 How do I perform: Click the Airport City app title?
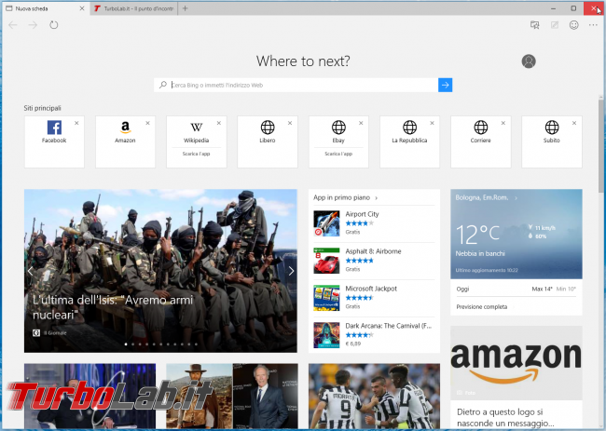point(362,214)
